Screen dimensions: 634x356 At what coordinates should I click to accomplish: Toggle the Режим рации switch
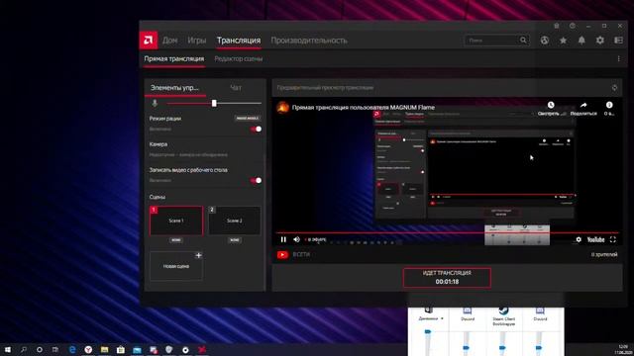(x=256, y=130)
